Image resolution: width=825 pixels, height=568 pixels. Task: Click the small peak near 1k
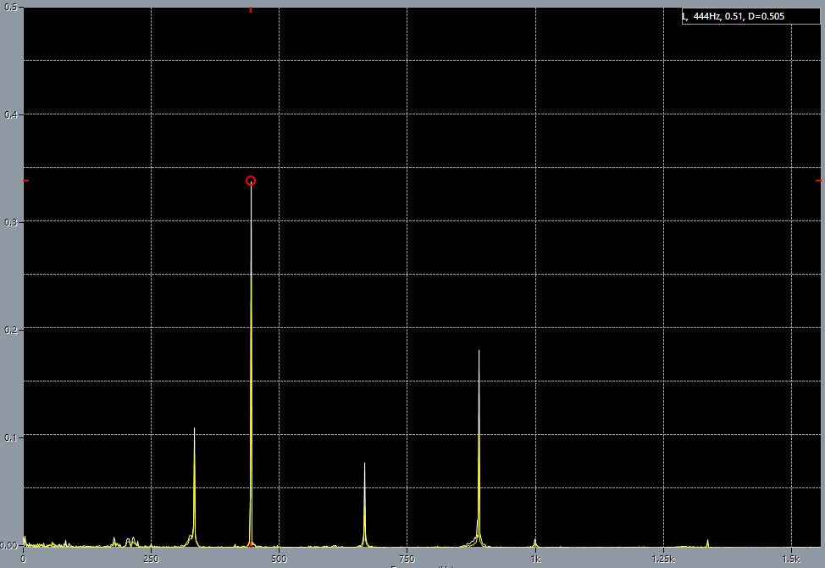point(534,540)
